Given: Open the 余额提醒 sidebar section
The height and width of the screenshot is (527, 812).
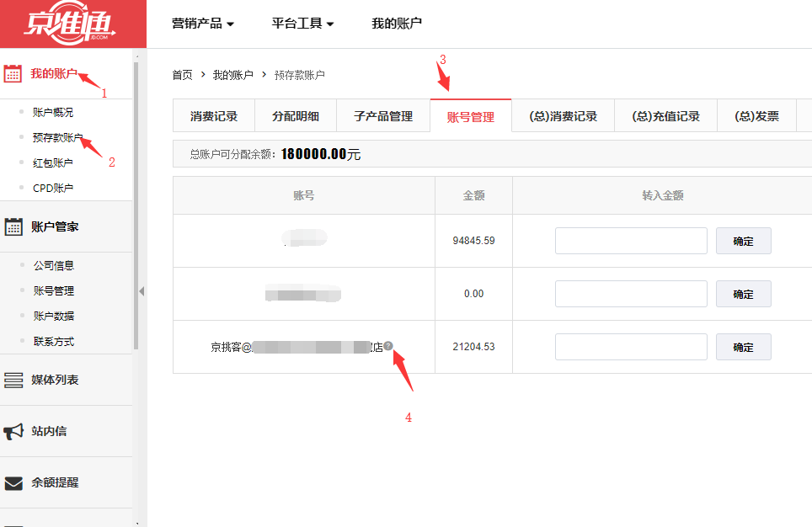Looking at the screenshot, I should point(55,482).
